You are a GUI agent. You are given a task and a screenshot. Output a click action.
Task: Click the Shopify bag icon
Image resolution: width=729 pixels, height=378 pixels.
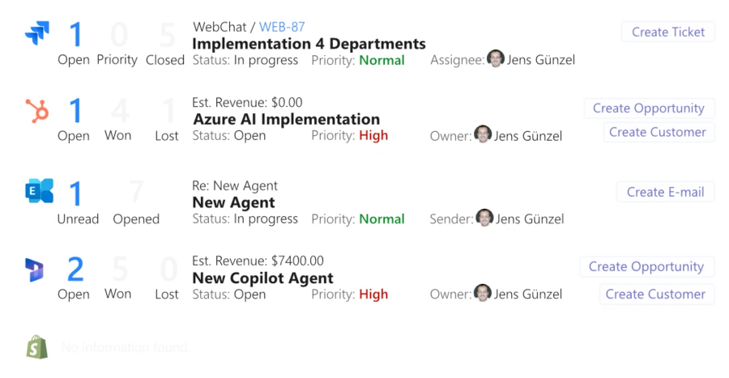click(37, 347)
